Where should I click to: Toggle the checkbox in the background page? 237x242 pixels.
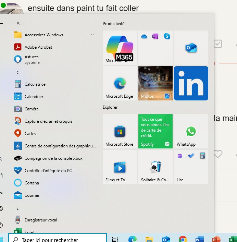[218, 44]
